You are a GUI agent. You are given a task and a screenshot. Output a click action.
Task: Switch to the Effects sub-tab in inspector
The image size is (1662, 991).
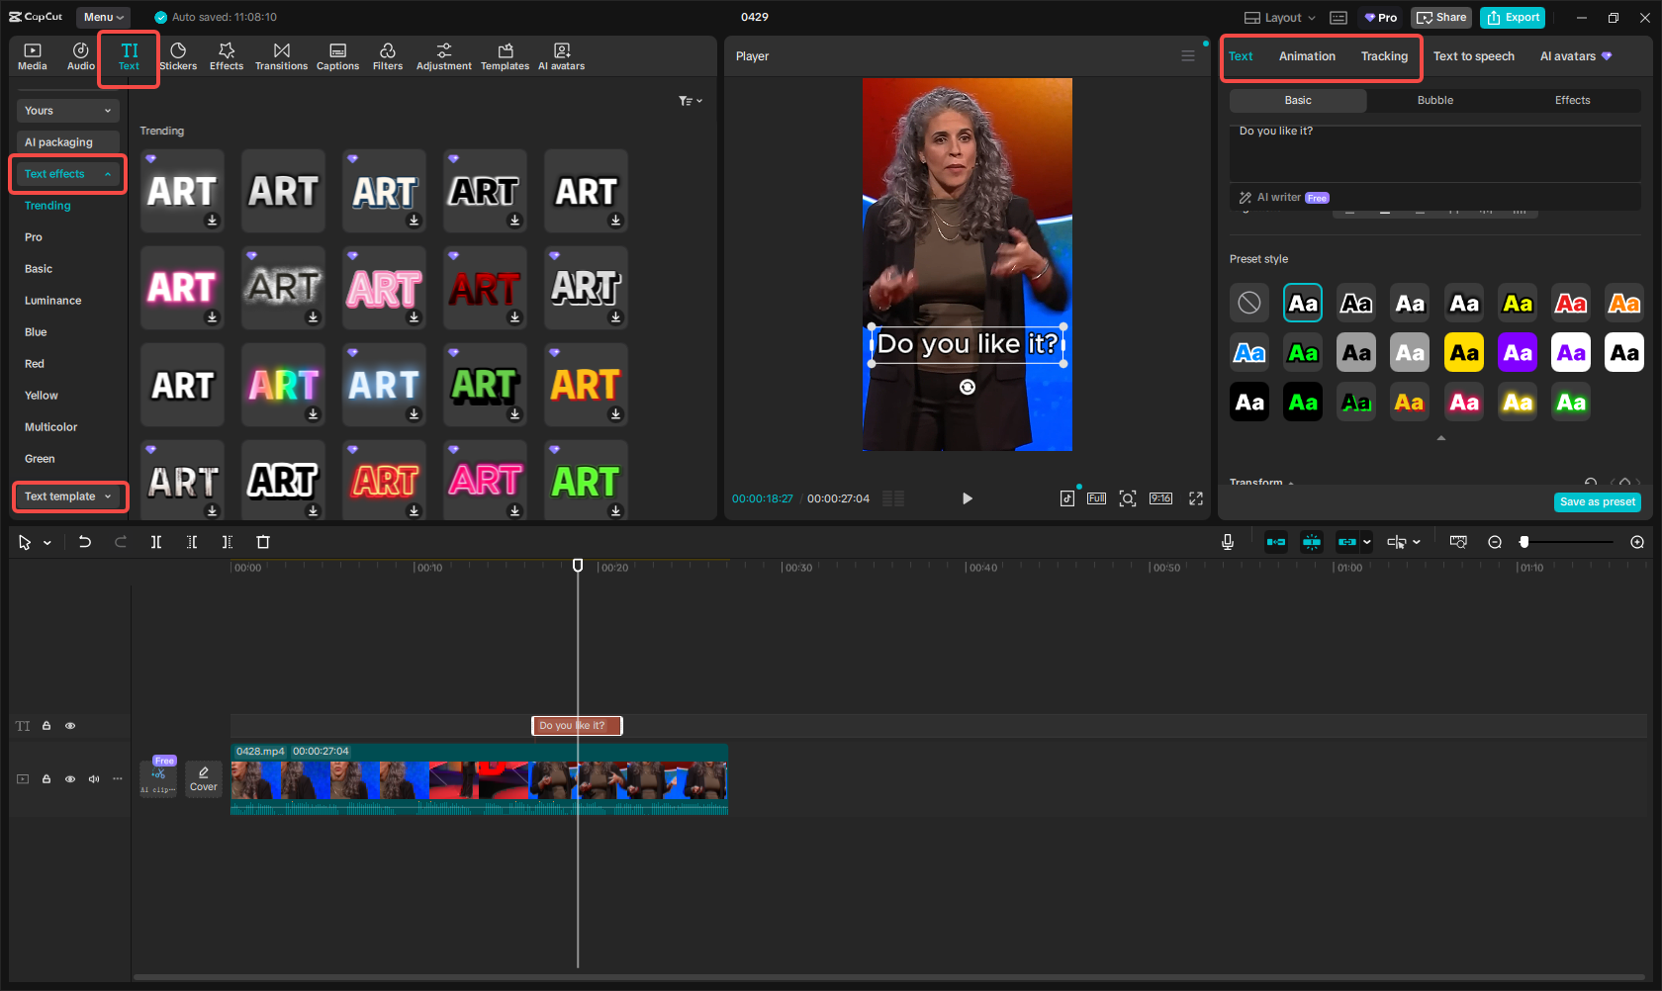[x=1572, y=100]
